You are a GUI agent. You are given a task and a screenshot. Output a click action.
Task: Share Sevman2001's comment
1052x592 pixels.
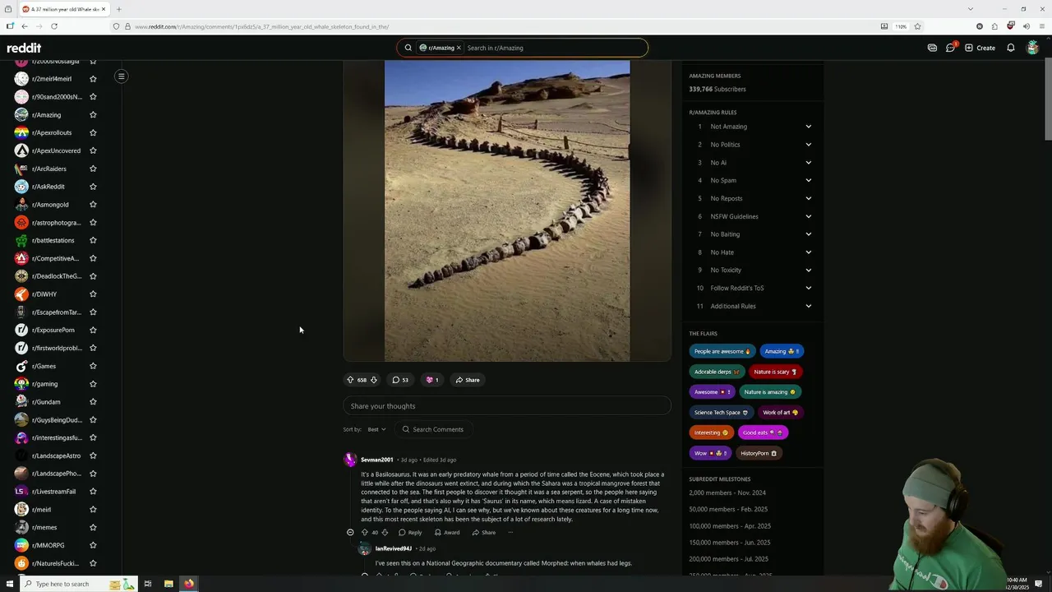pyautogui.click(x=484, y=533)
